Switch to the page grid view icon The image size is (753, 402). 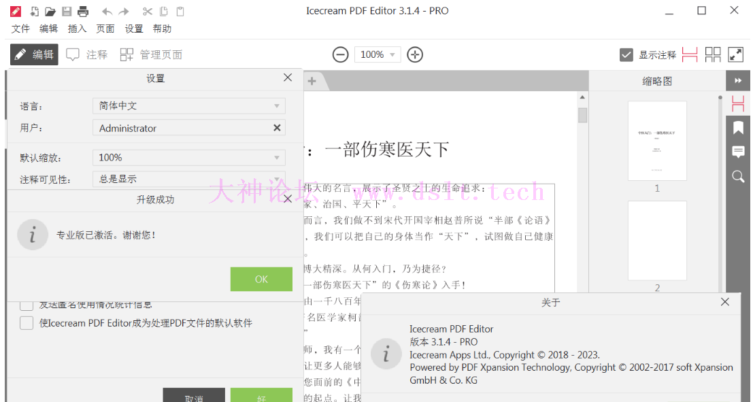(x=713, y=54)
